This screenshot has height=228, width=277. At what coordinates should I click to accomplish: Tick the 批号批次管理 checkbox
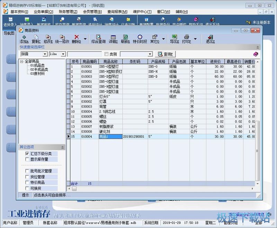(x=27, y=171)
